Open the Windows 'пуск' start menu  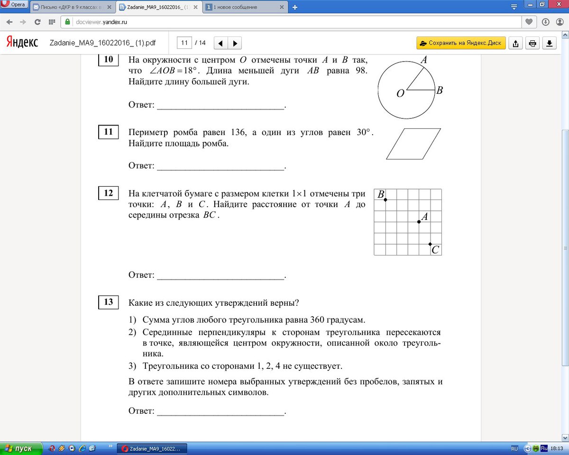point(22,448)
